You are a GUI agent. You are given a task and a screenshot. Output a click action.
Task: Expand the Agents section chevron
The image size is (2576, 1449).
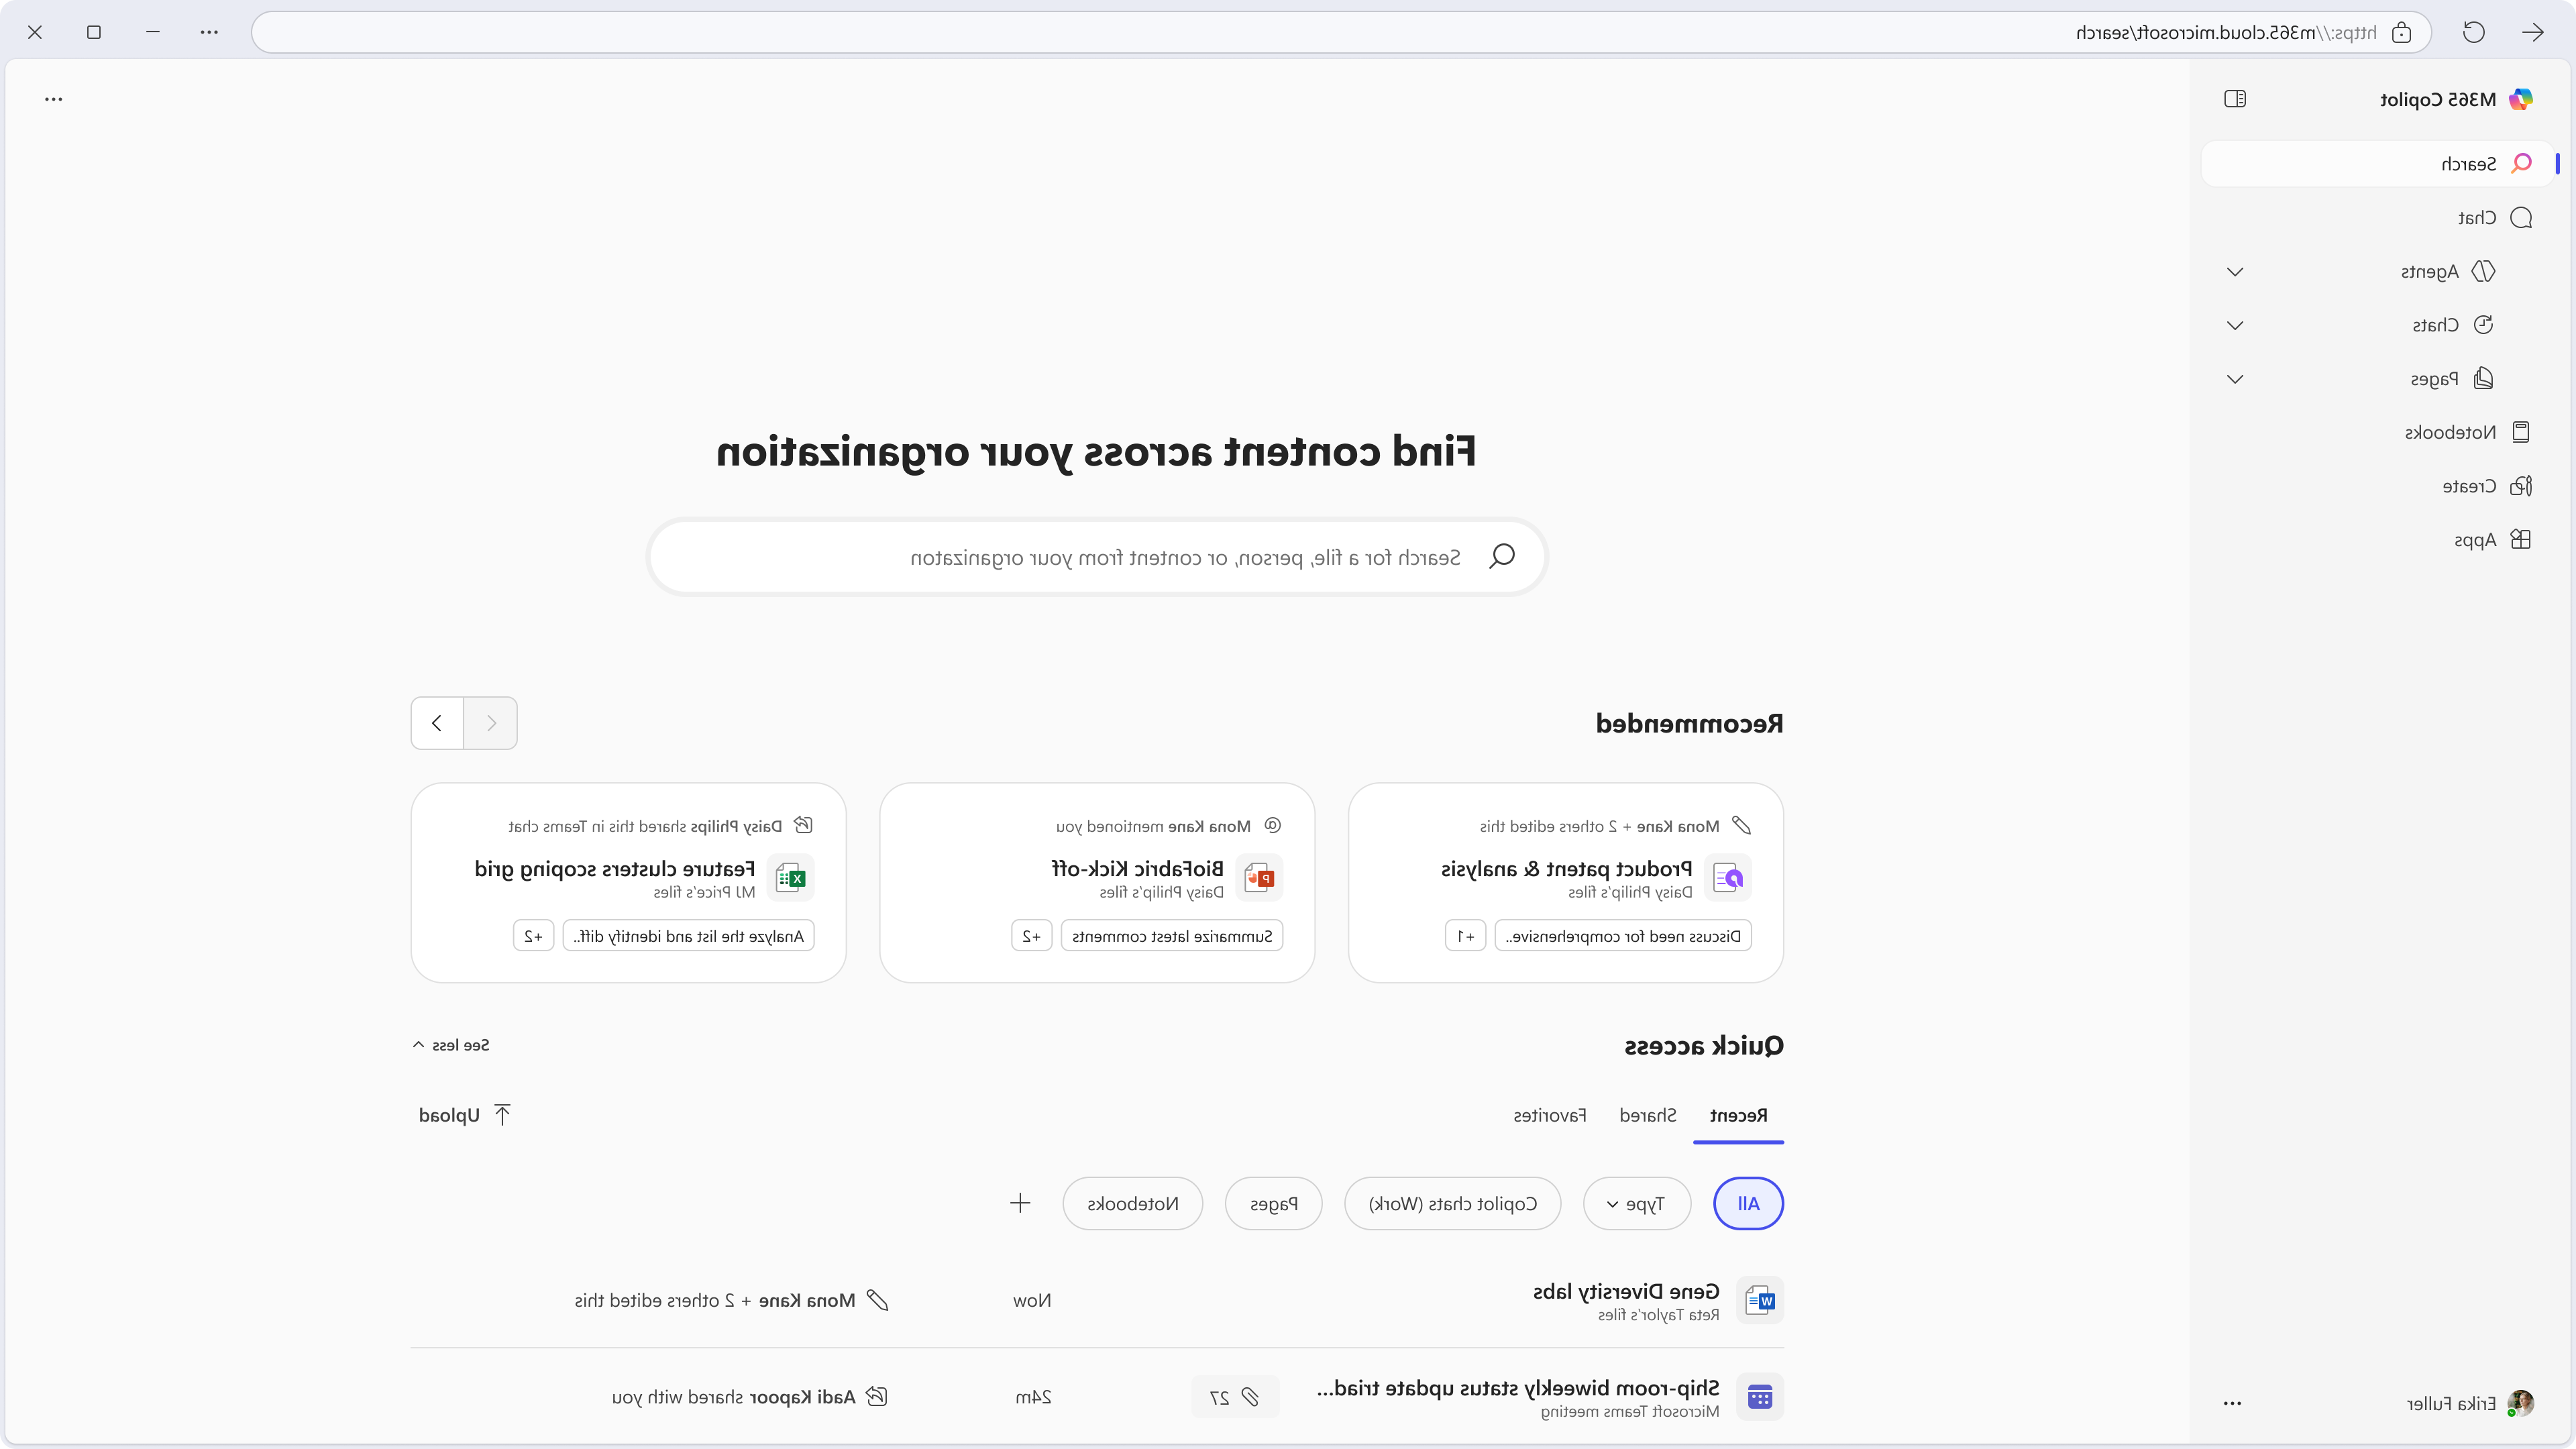[x=2235, y=272]
